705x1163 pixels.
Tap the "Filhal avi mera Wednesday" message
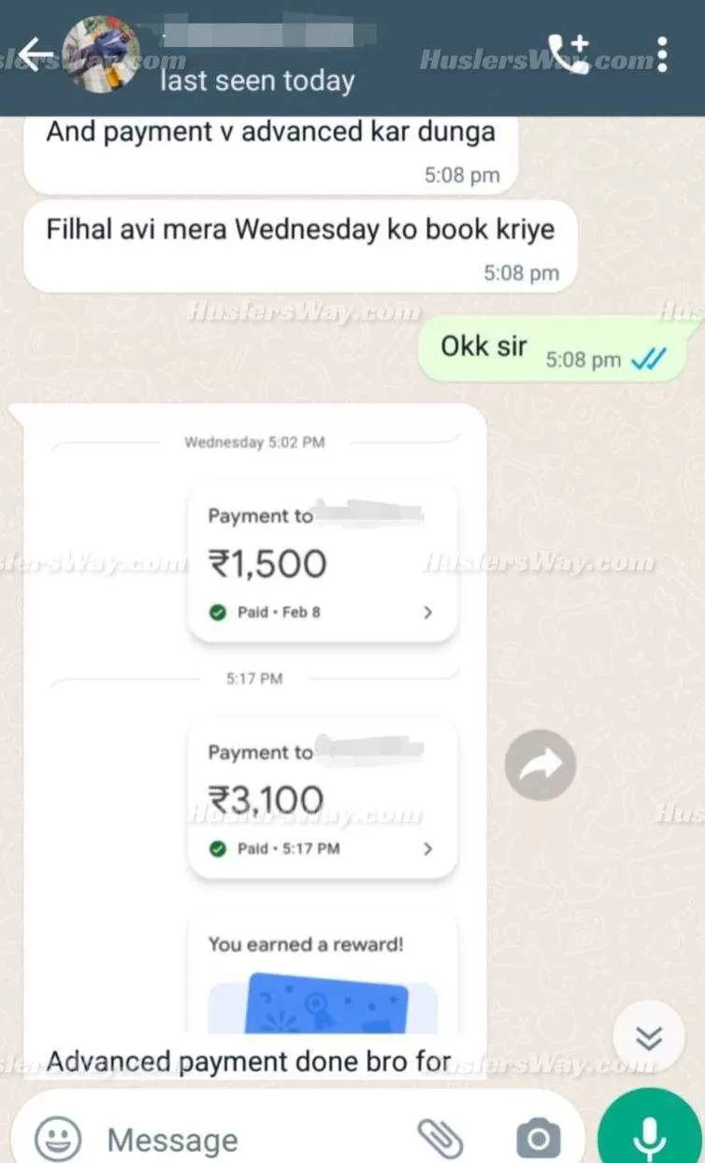(299, 246)
